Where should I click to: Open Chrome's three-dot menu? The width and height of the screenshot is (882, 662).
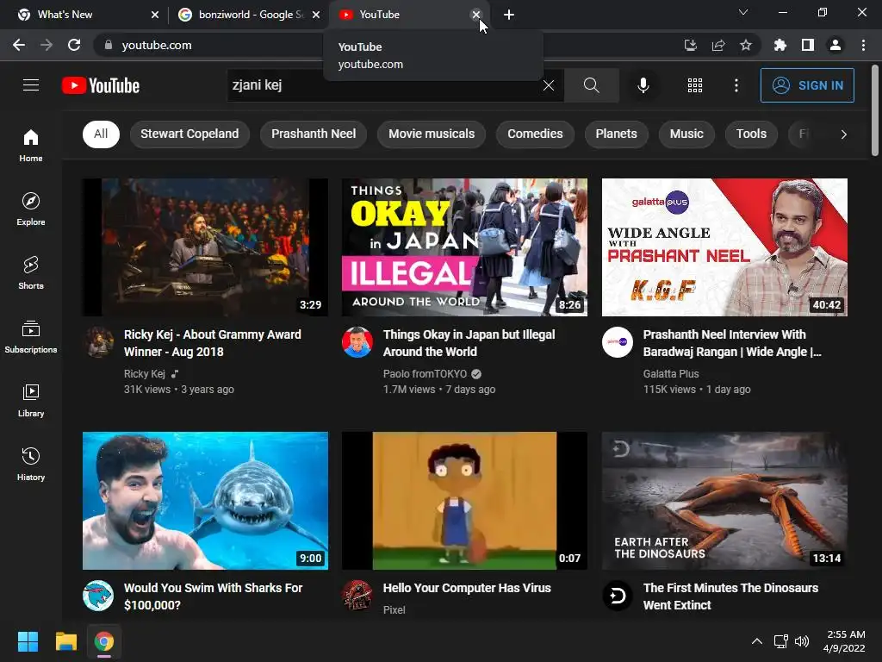863,45
